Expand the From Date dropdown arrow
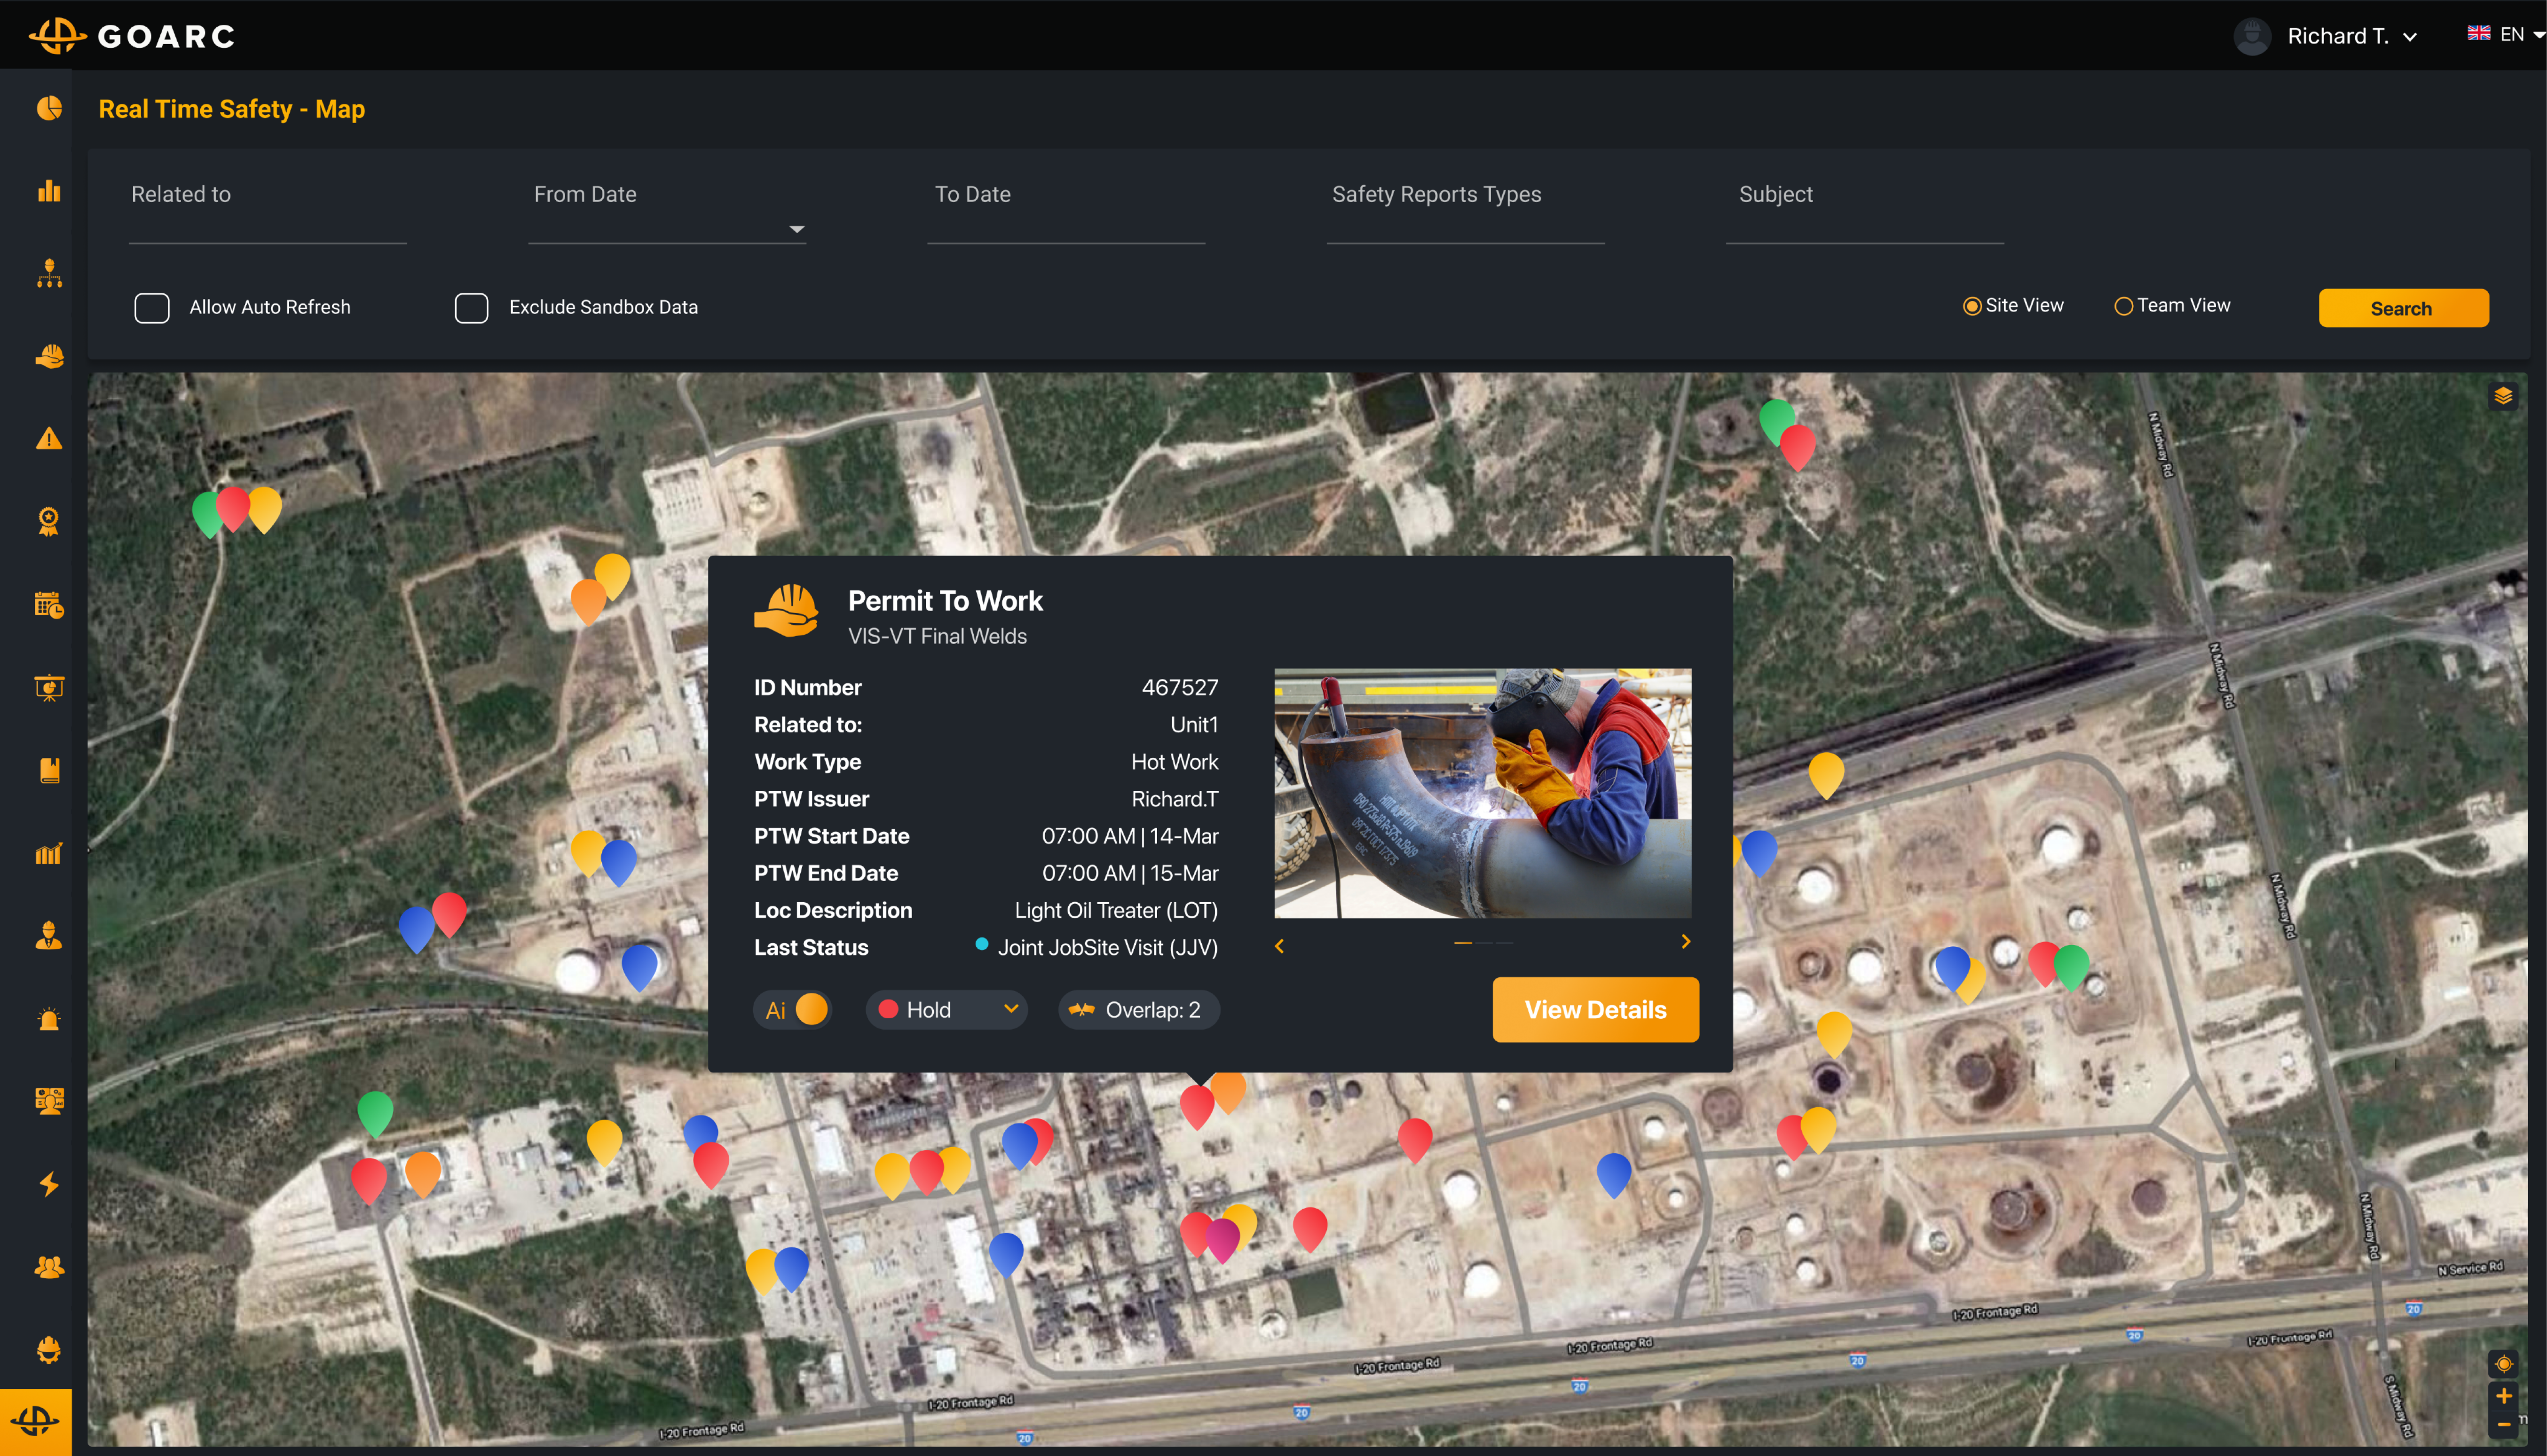 pyautogui.click(x=796, y=230)
